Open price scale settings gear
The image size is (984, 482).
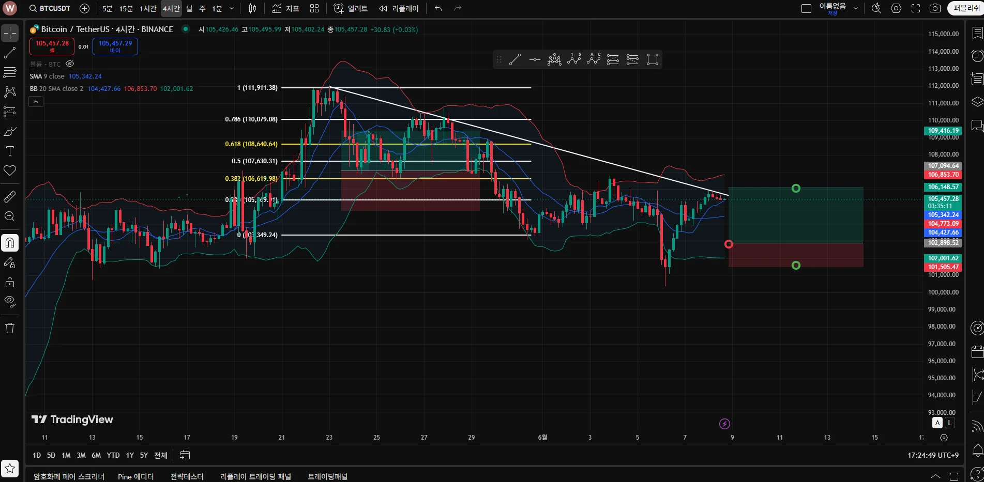[944, 438]
